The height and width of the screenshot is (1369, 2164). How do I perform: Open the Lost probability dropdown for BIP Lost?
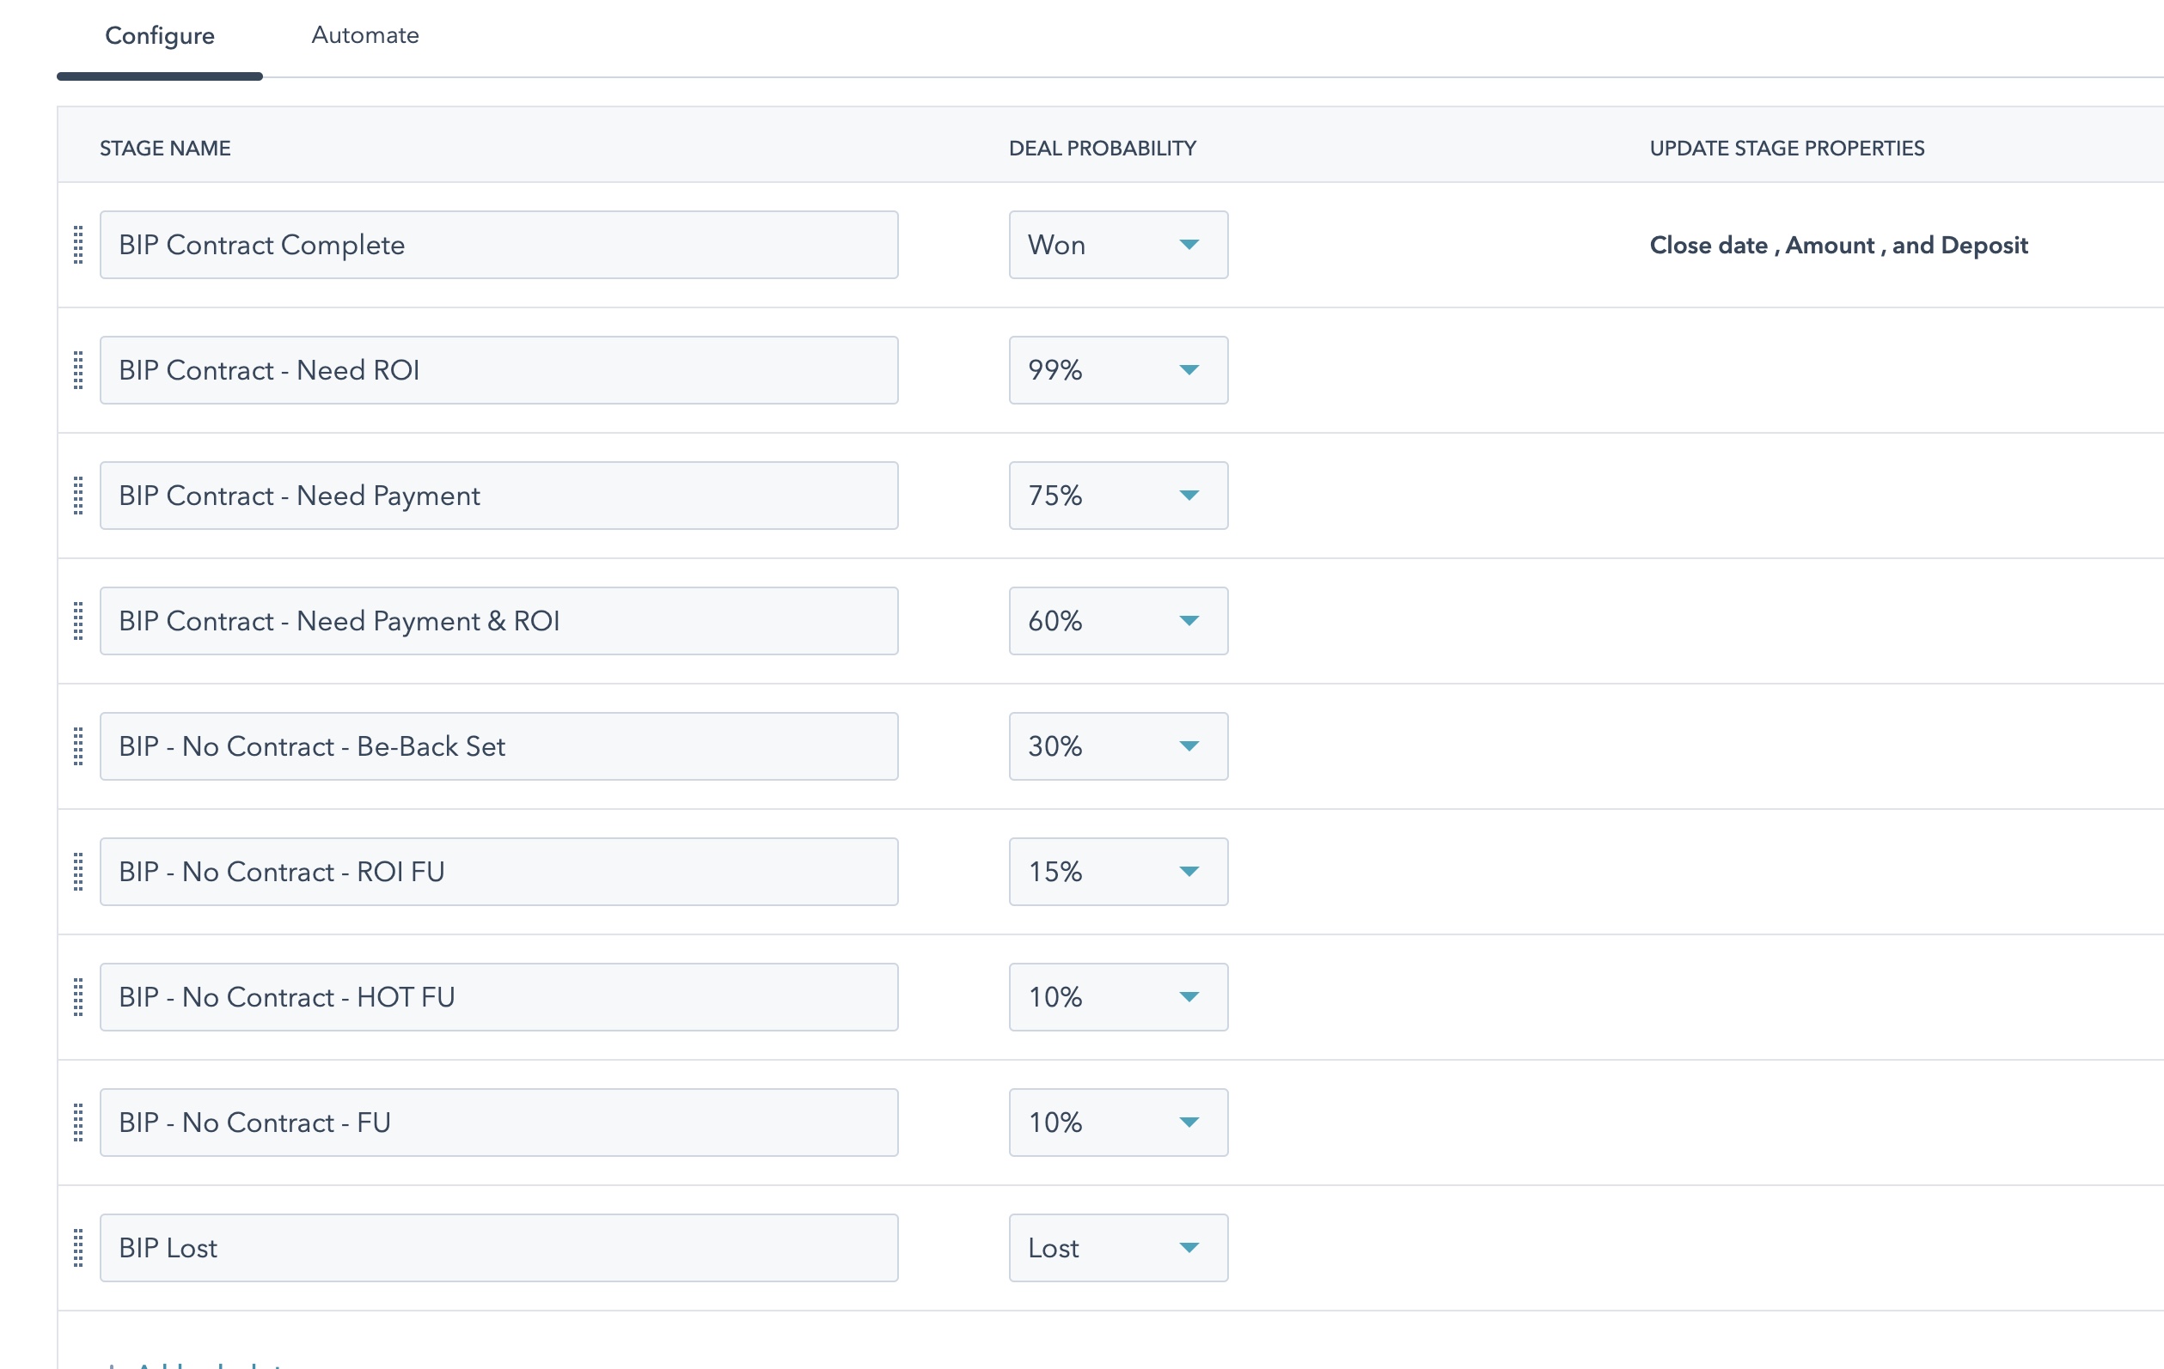click(1118, 1248)
